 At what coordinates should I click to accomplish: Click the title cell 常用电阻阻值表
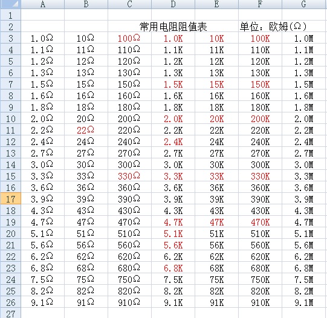click(173, 27)
